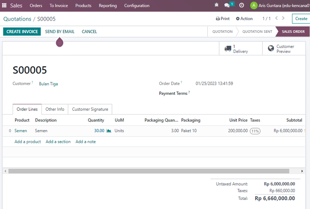Sort by the Subtotal column header
This screenshot has width=310, height=209.
tap(294, 120)
